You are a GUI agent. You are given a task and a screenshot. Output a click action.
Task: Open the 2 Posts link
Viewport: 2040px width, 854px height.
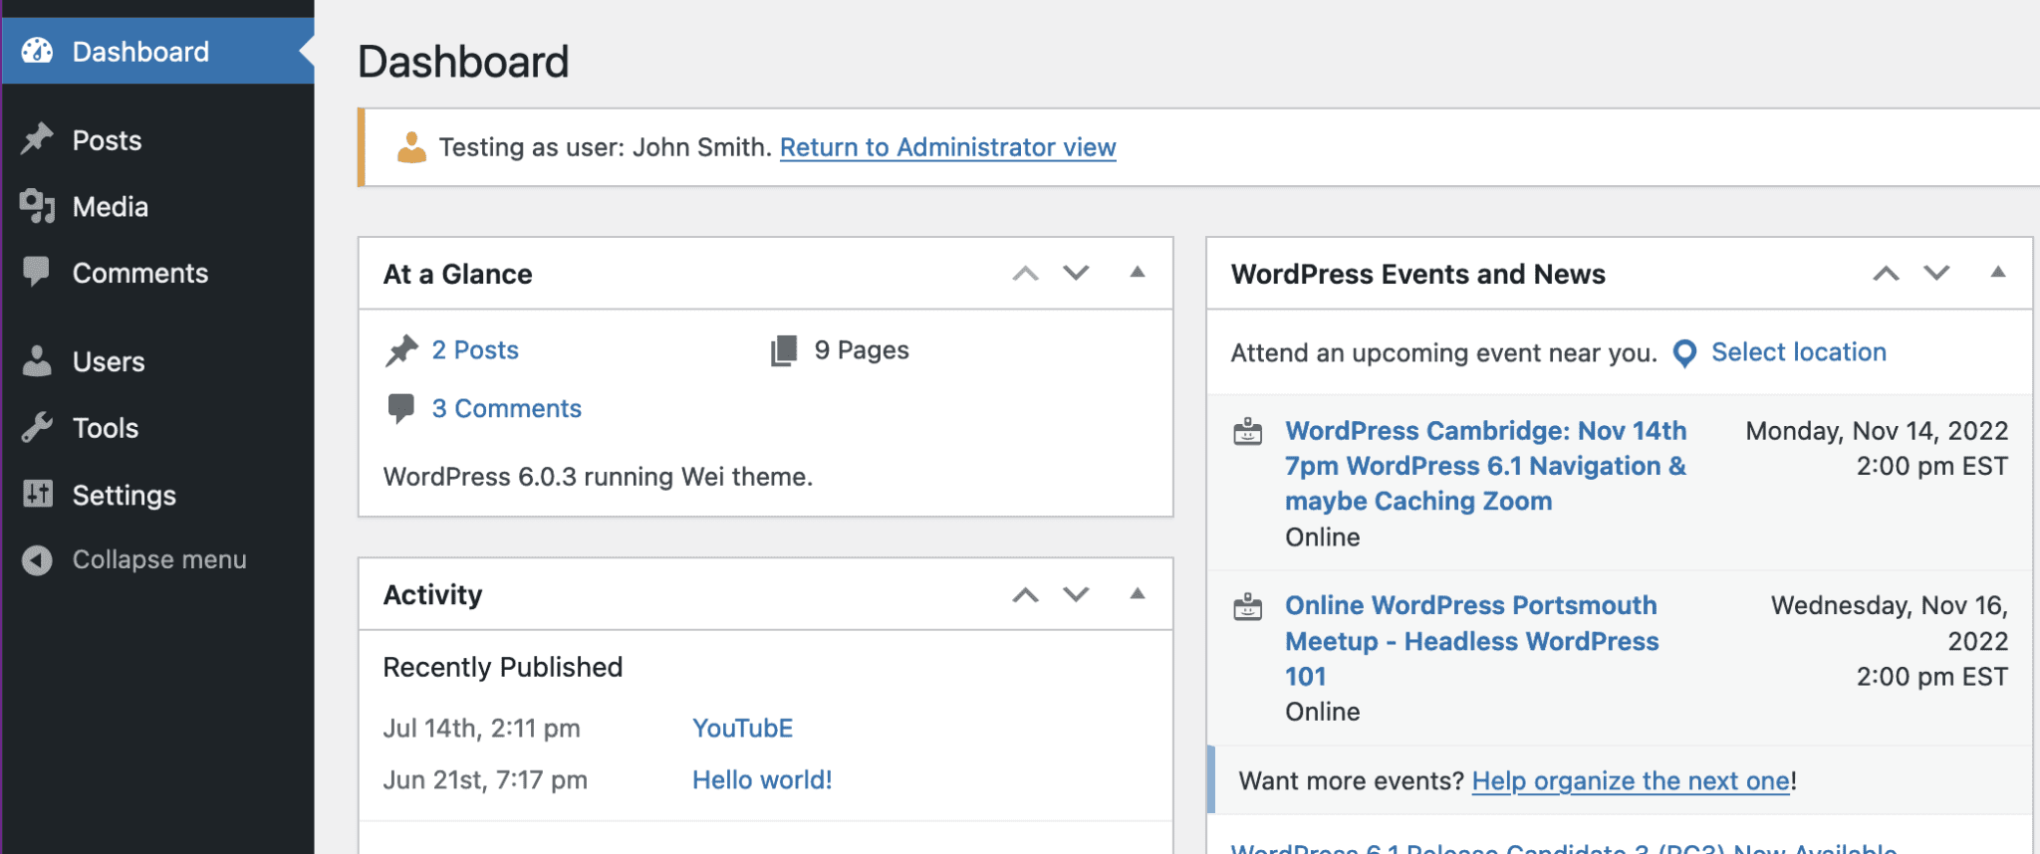475,350
